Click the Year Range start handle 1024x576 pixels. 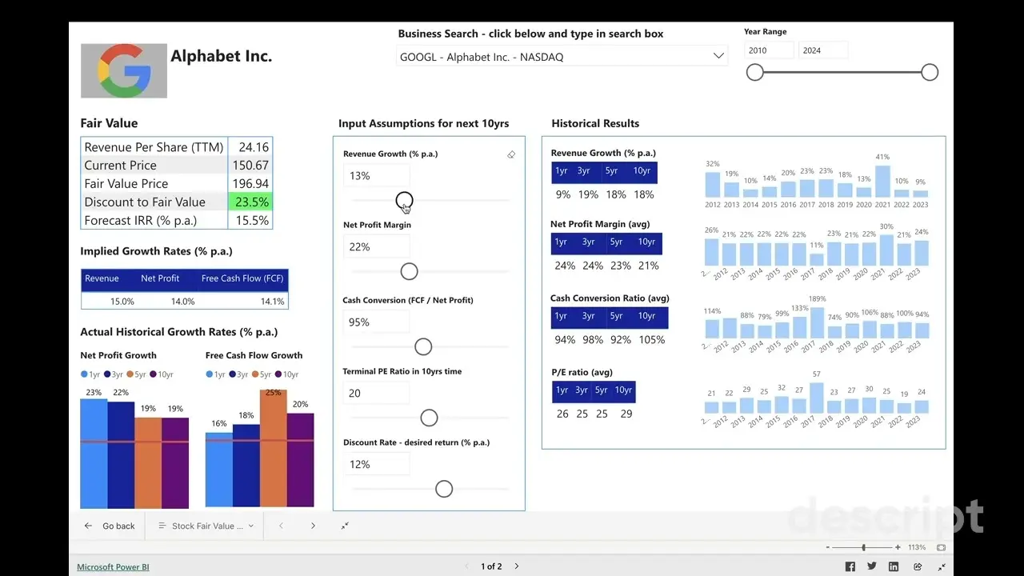(x=755, y=73)
